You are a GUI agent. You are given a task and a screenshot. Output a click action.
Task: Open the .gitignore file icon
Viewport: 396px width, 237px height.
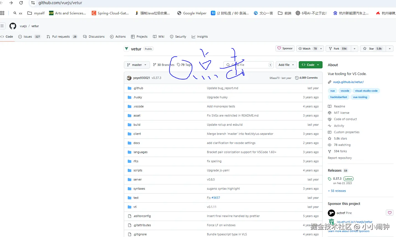(x=129, y=234)
